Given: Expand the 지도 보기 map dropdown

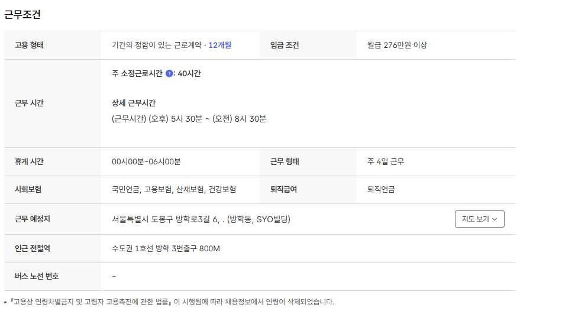Looking at the screenshot, I should point(479,219).
